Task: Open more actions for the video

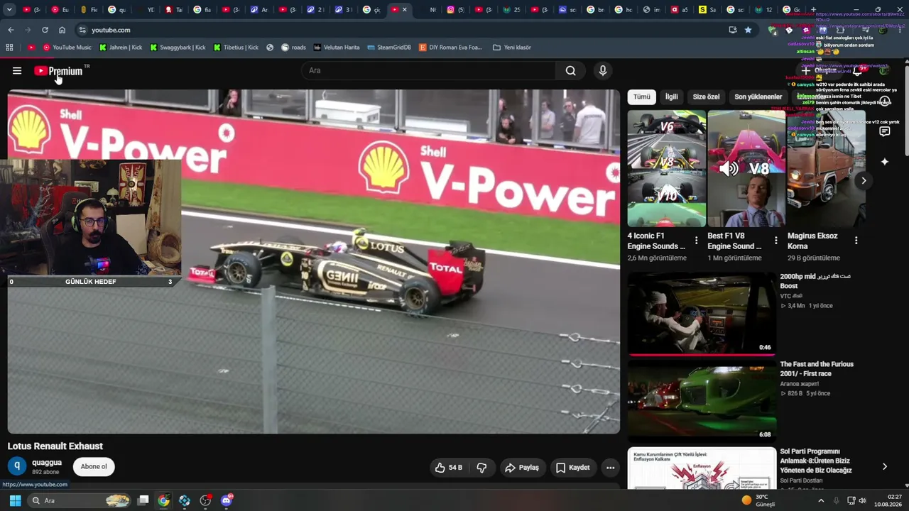Action: pos(610,468)
